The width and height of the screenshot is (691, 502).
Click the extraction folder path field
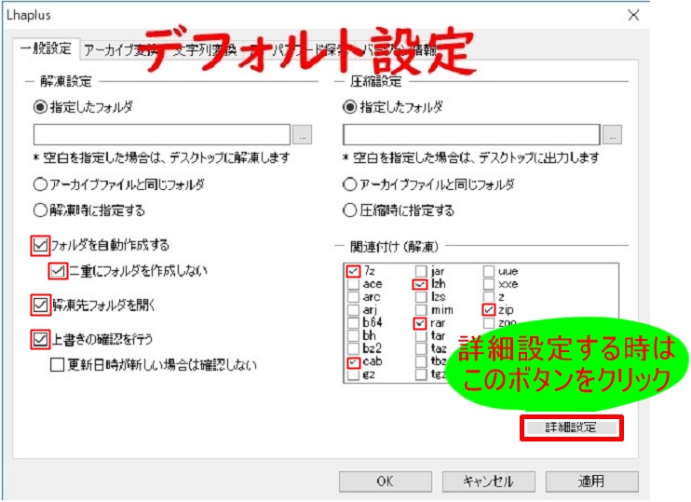[x=162, y=134]
